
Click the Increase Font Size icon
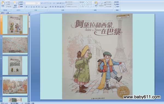coord(42,3)
